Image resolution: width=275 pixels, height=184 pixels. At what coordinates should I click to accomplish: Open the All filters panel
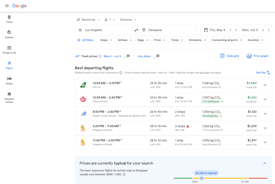[85, 40]
